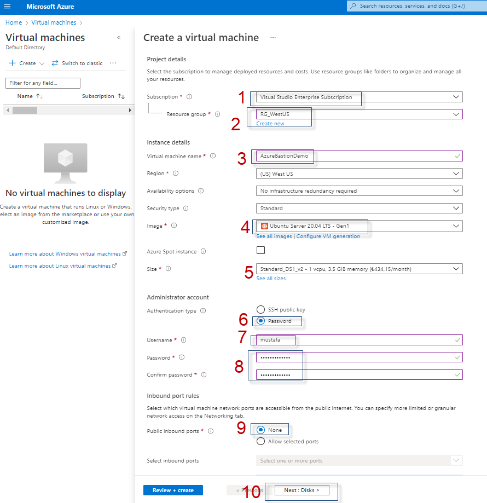Show info tooltip for Azure Spot instance

pyautogui.click(x=203, y=251)
